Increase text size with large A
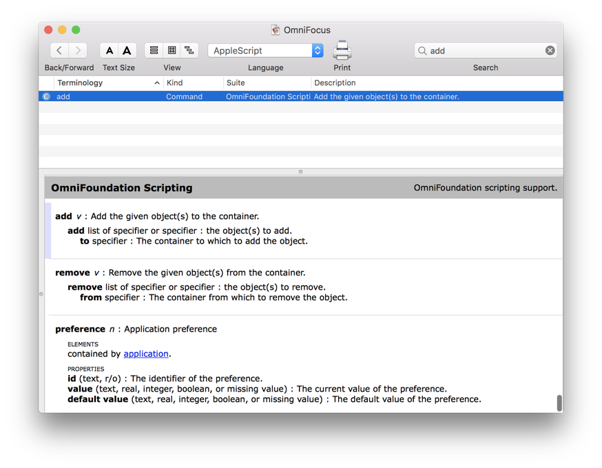602x468 pixels. tap(127, 50)
